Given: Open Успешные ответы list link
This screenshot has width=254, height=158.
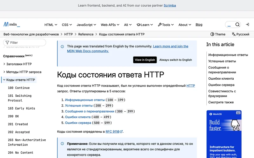Looking at the screenshot, I should pos(79,106).
